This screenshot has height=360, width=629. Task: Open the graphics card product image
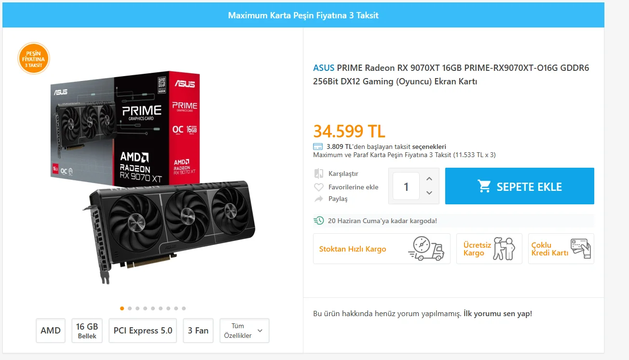(152, 178)
